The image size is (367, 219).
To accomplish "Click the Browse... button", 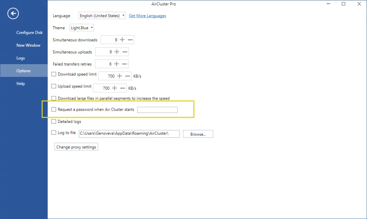I will click(198, 134).
